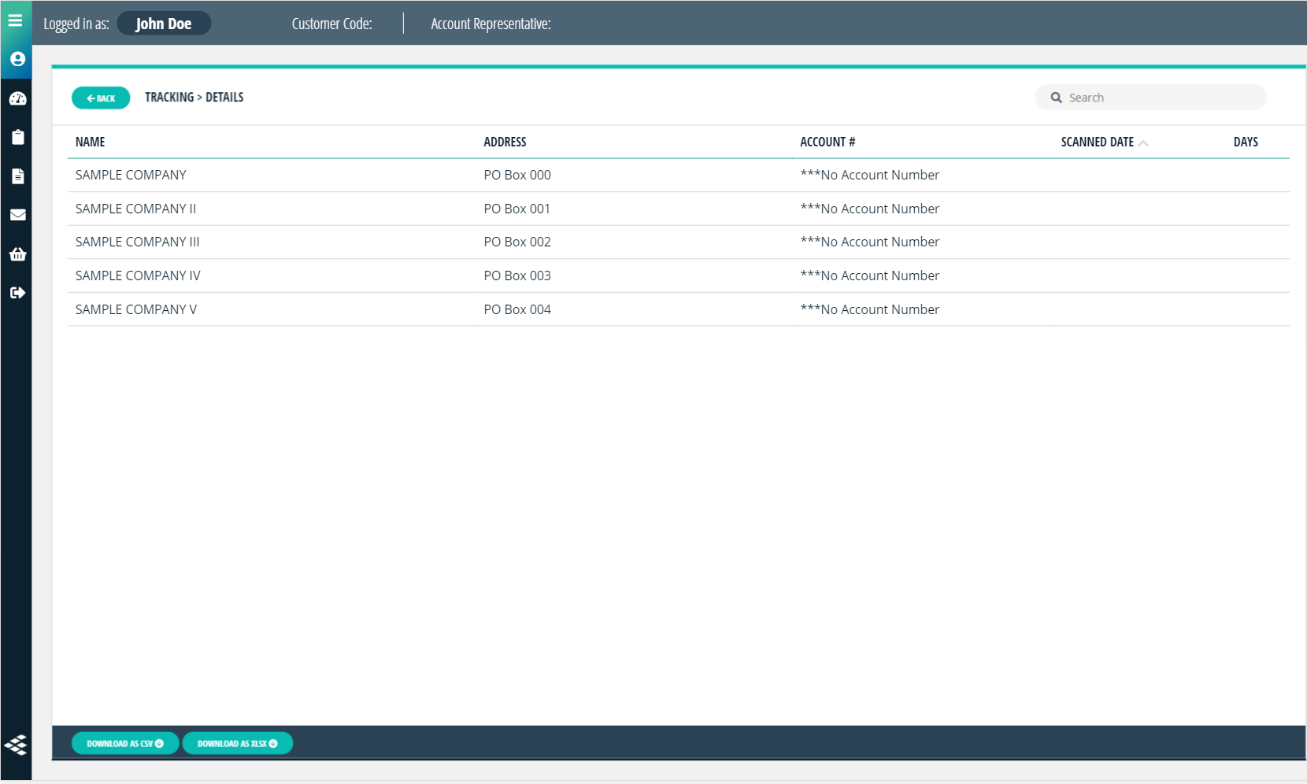Sort by the Name column header

[x=90, y=142]
